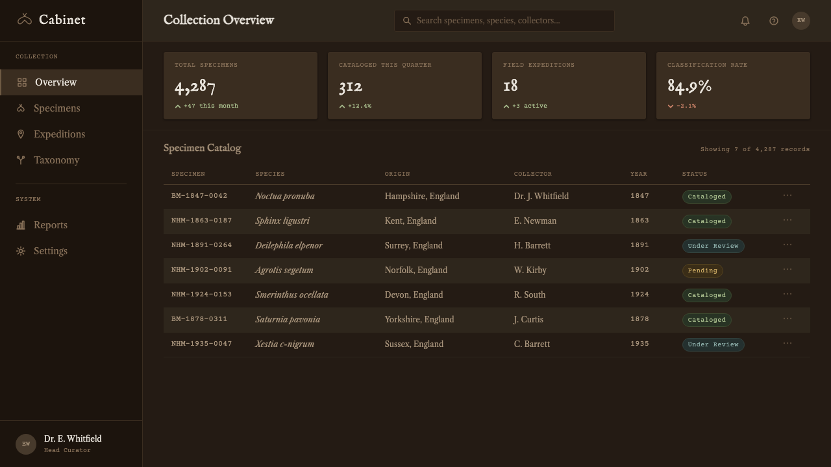This screenshot has height=467, width=831.
Task: Sort table by Year column header
Action: tap(639, 174)
